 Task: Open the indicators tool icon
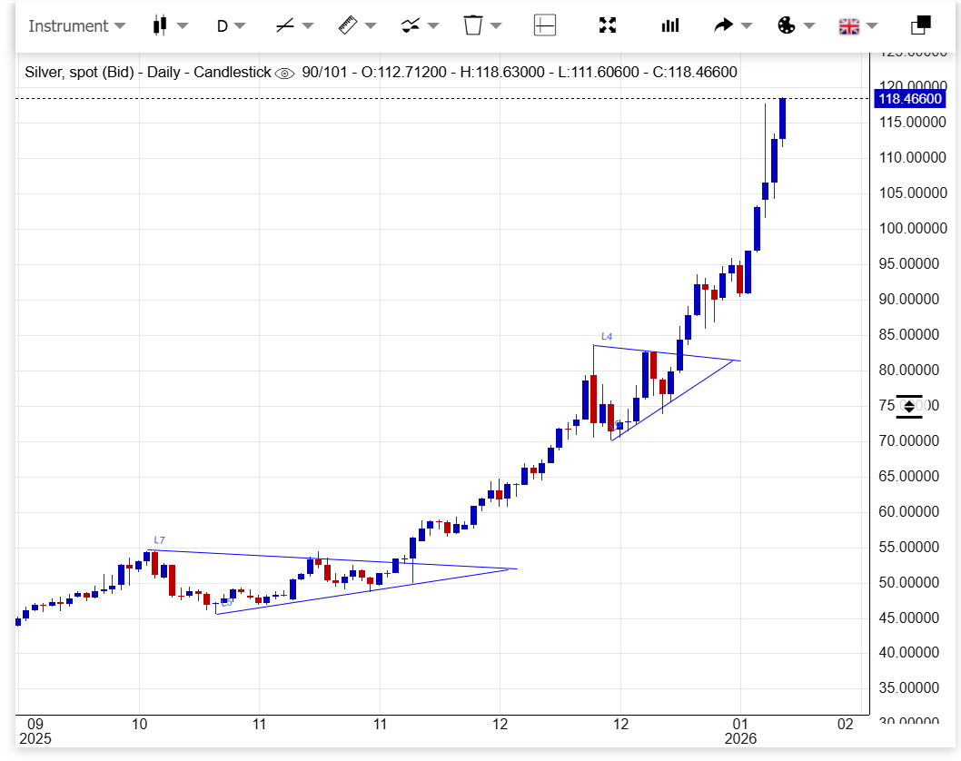pos(411,25)
